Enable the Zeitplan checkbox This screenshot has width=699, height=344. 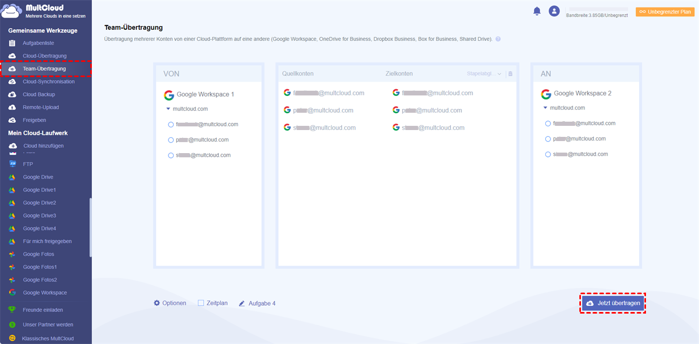201,303
